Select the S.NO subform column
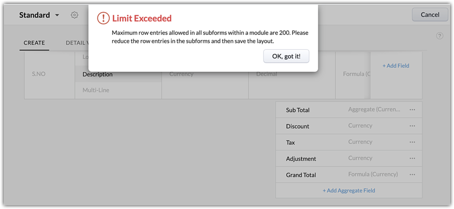 39,74
